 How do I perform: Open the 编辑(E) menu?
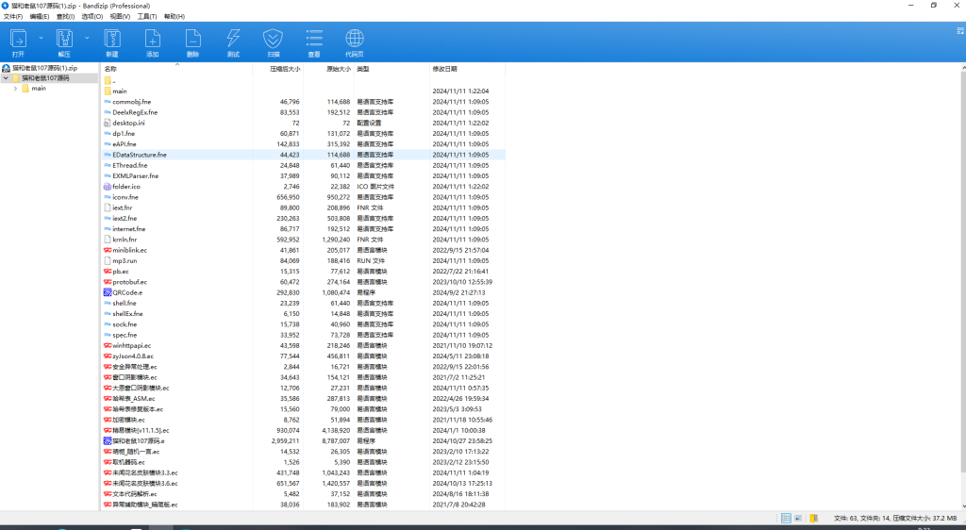point(40,17)
